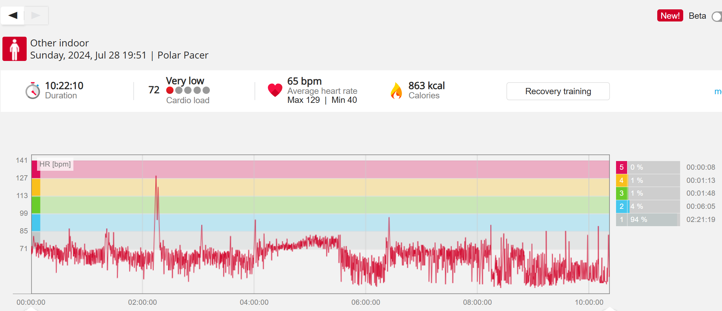Click the red Other indoor sport icon
The height and width of the screenshot is (311, 722).
coord(15,49)
